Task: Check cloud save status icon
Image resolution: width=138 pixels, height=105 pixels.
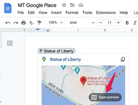Action: (81, 5)
